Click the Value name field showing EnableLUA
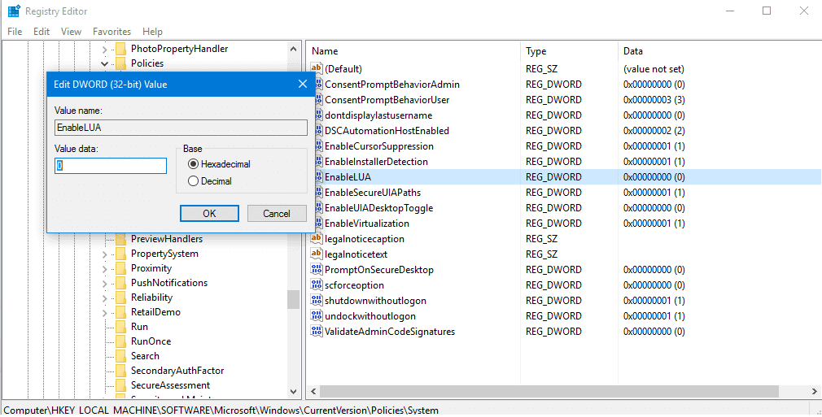This screenshot has height=417, width=822. click(x=181, y=128)
